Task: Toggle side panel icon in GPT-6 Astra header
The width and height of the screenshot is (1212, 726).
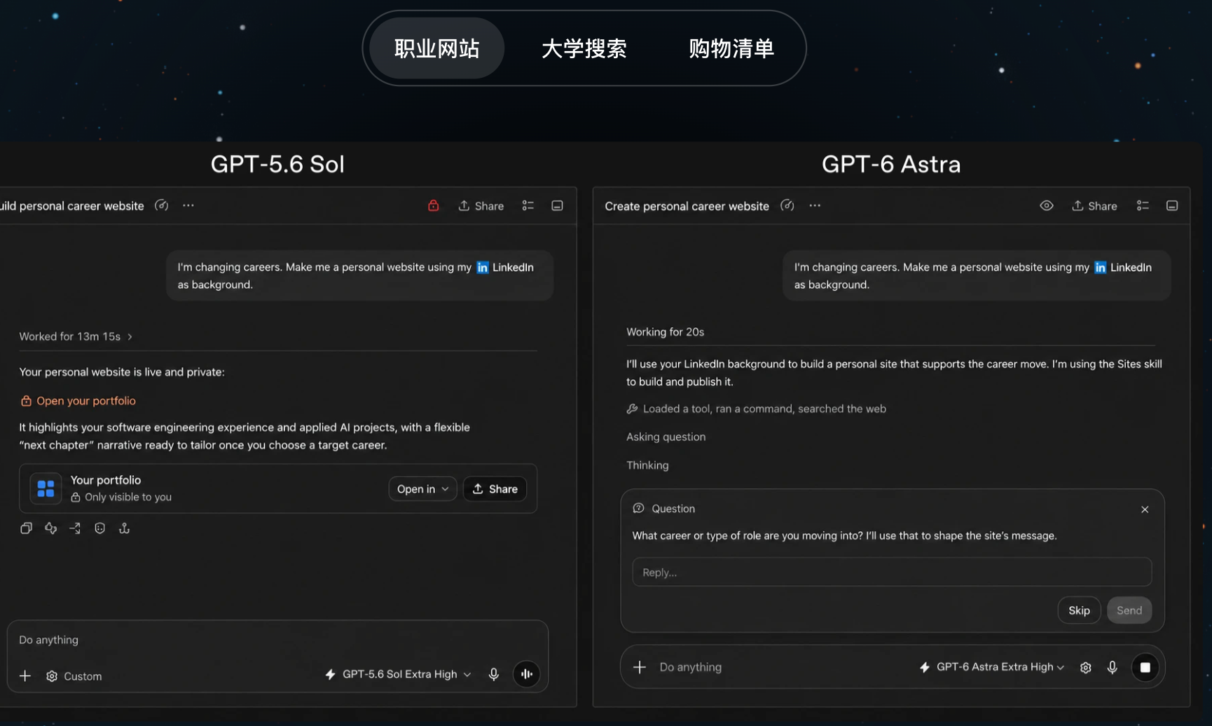Action: point(1172,205)
